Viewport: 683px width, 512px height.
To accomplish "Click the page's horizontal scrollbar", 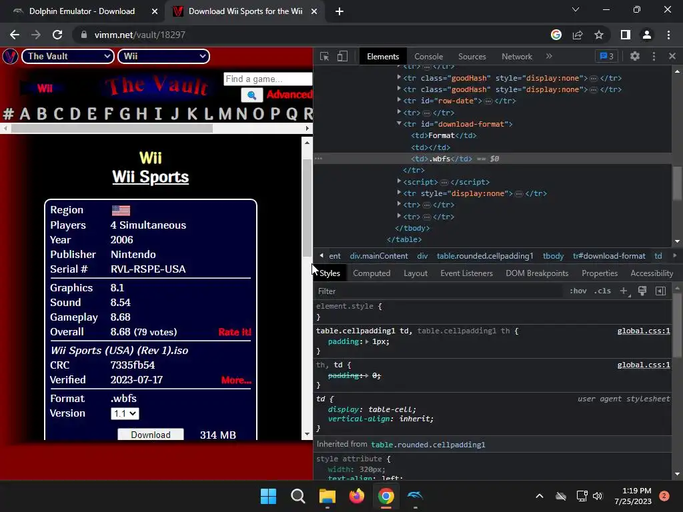I will [x=112, y=128].
